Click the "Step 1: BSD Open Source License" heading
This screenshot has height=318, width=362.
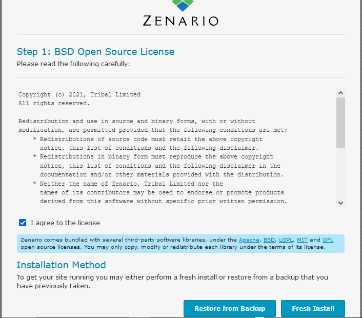[95, 52]
